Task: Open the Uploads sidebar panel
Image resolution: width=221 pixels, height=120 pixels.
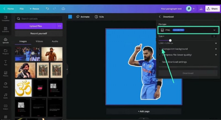Action: (x=6, y=40)
